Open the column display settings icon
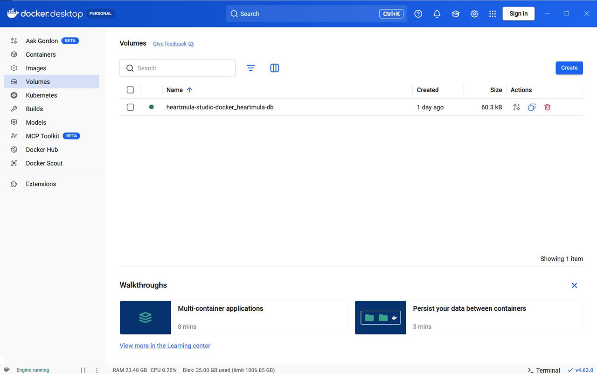This screenshot has height=374, width=597. click(274, 68)
